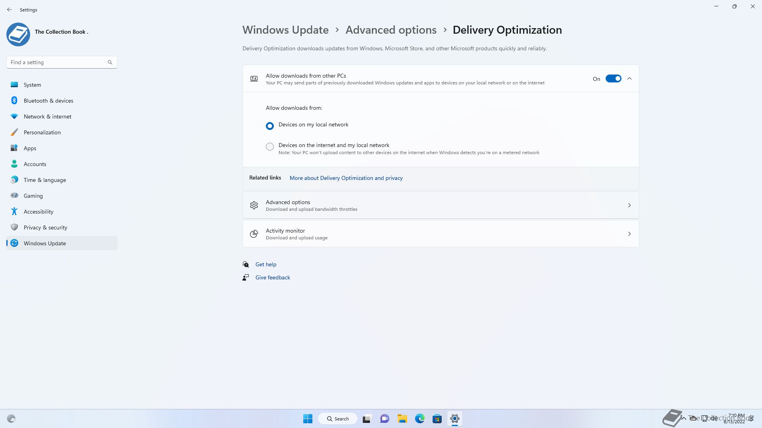Click the Get help link
Screen dimensions: 762x428
[266, 264]
